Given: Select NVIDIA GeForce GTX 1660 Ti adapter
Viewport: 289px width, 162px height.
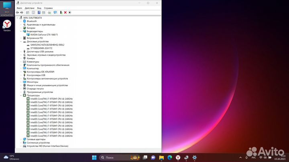Looking at the screenshot, I should [44, 34].
